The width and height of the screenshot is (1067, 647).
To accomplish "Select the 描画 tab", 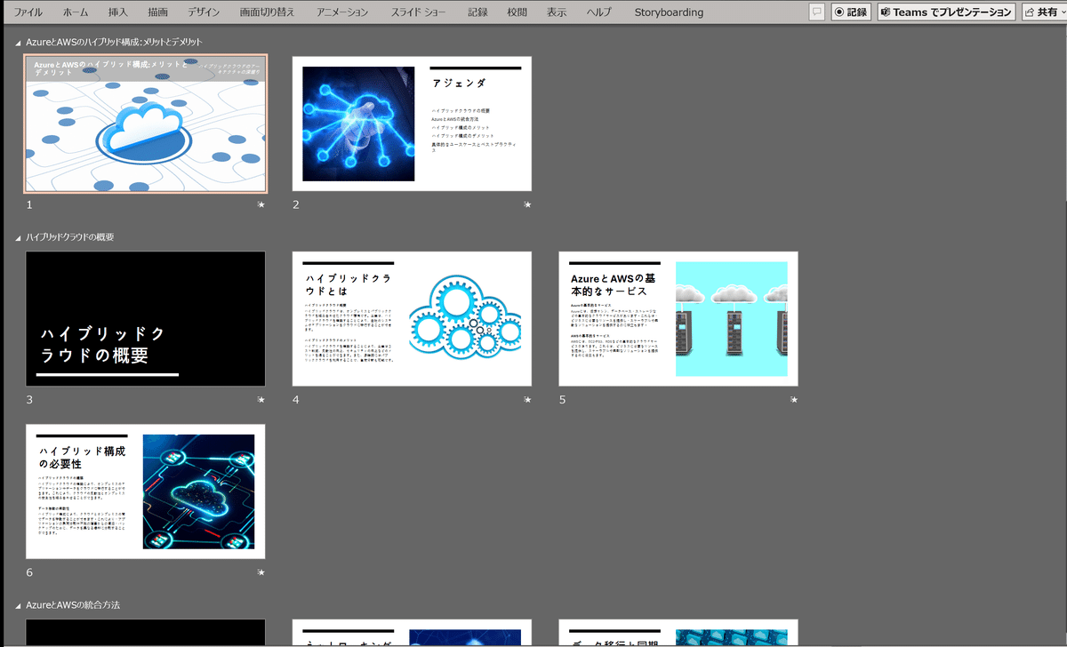I will (x=158, y=12).
